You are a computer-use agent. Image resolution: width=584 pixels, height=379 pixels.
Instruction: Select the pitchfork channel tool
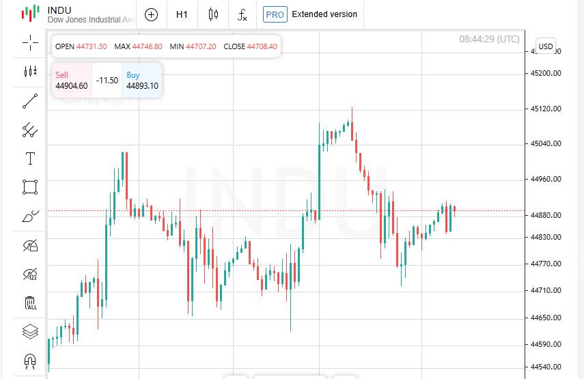30,130
